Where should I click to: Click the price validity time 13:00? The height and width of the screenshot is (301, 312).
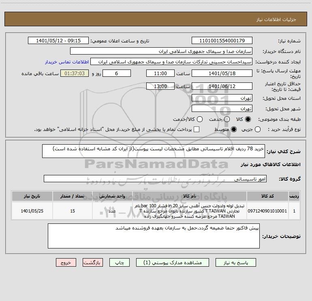point(160,86)
